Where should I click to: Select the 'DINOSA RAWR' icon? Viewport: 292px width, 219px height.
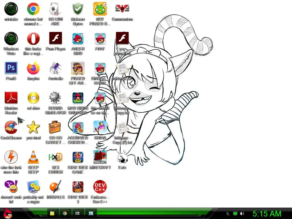pos(100,68)
